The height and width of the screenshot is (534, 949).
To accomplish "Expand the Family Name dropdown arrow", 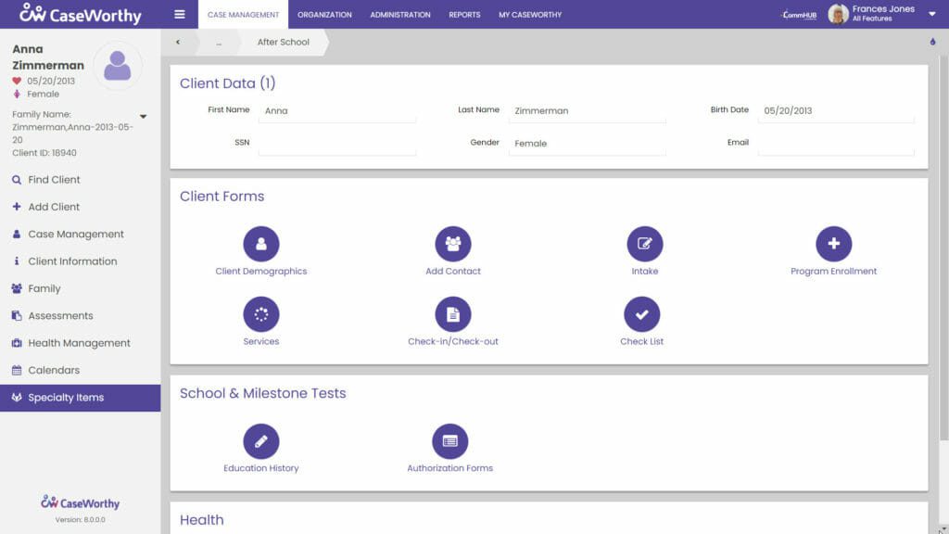I will (144, 116).
